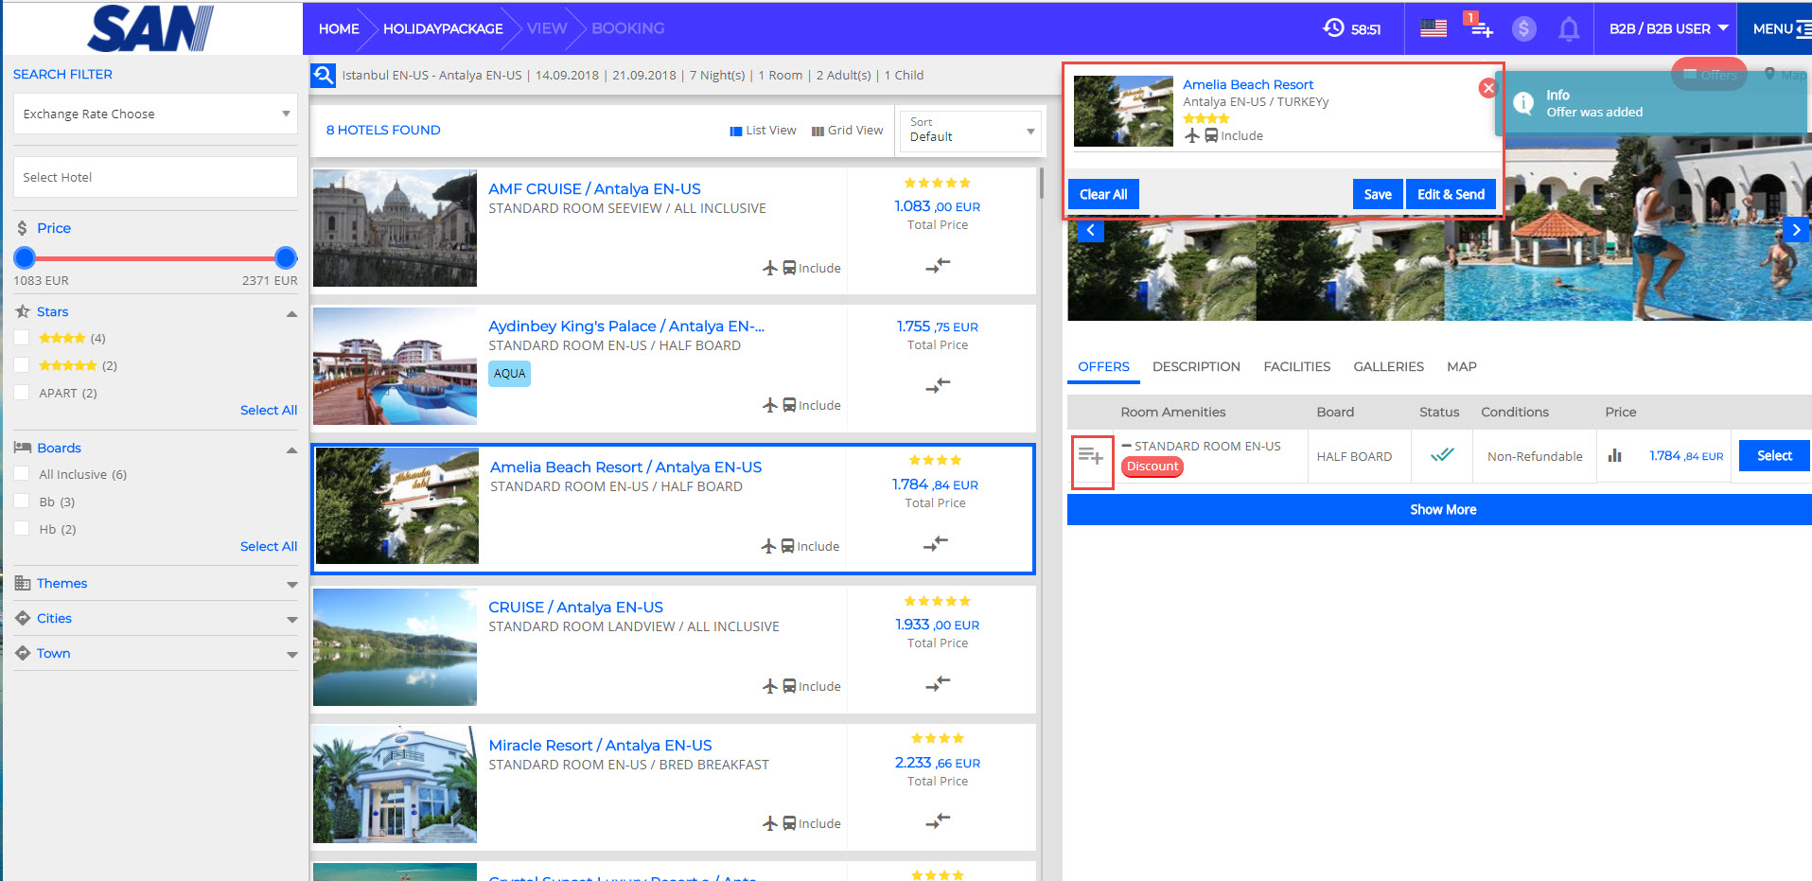This screenshot has height=881, width=1812.
Task: Tick the APART filter checkbox
Action: tap(22, 393)
